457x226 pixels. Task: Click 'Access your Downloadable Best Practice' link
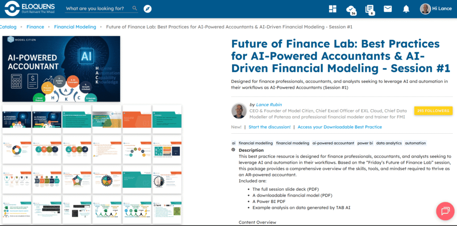[340, 127]
